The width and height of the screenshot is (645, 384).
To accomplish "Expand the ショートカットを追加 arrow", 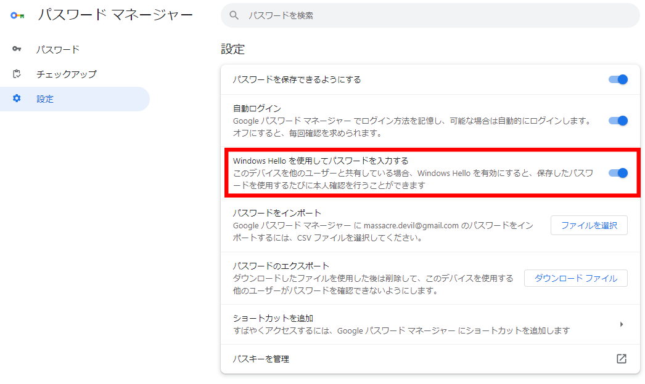I will [621, 324].
